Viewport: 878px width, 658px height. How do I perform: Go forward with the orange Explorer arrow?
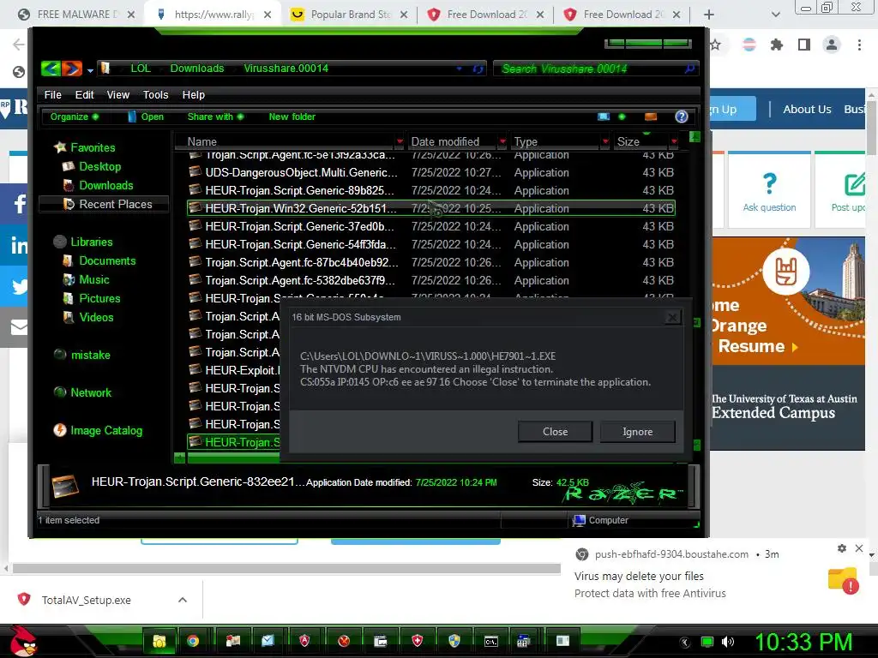point(72,69)
